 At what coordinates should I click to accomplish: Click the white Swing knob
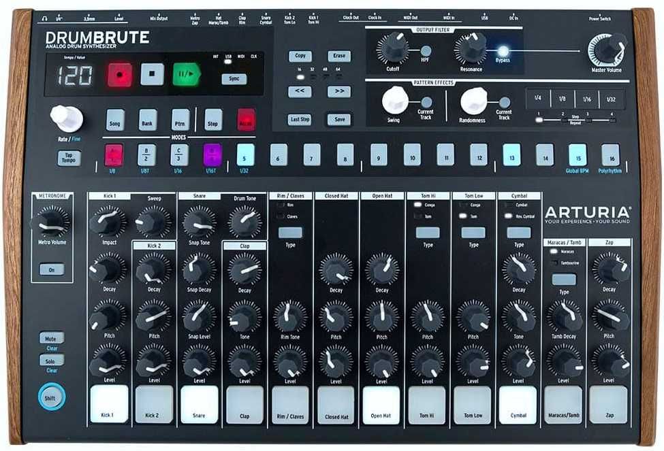tap(395, 101)
